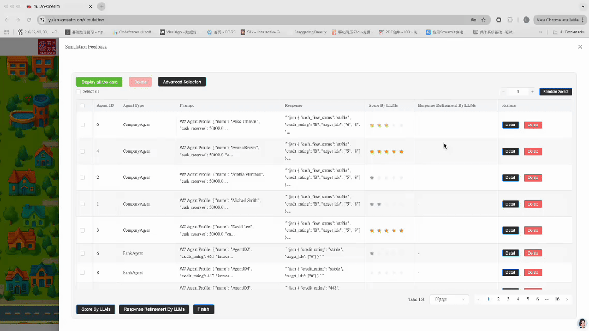Check the checkbox for Agent ID 4 row
Screen dimensions: 589x331
82,152
